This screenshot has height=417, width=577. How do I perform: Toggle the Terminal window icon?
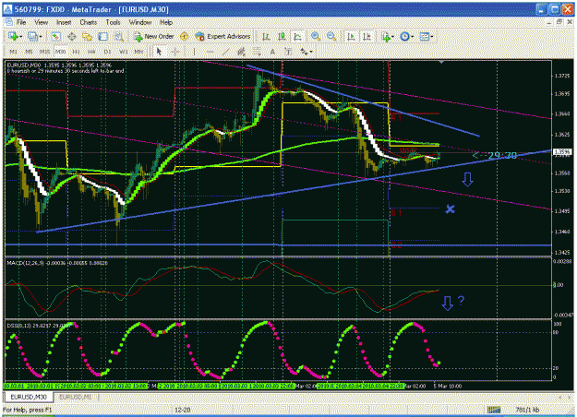point(103,36)
